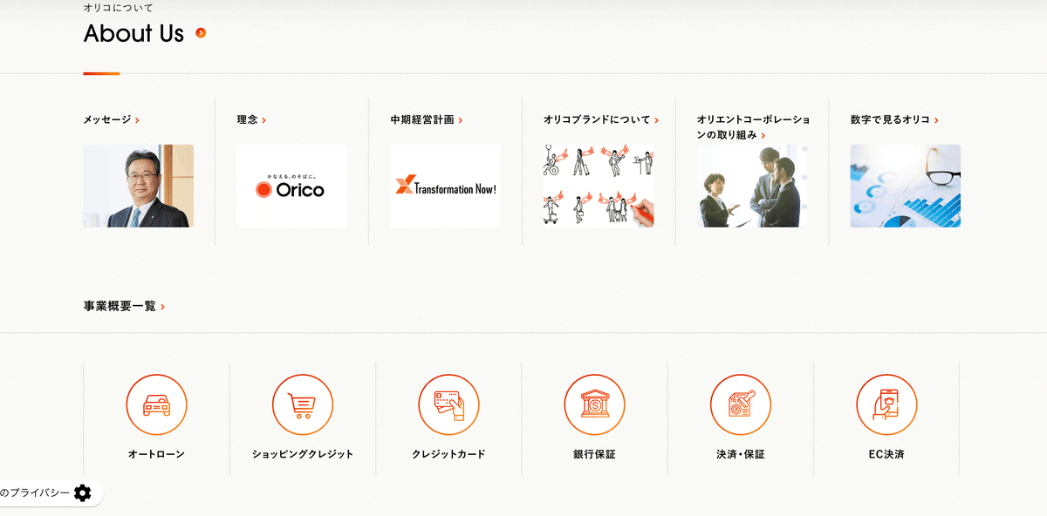Click chevron next to 中期経営計画

pyautogui.click(x=460, y=120)
